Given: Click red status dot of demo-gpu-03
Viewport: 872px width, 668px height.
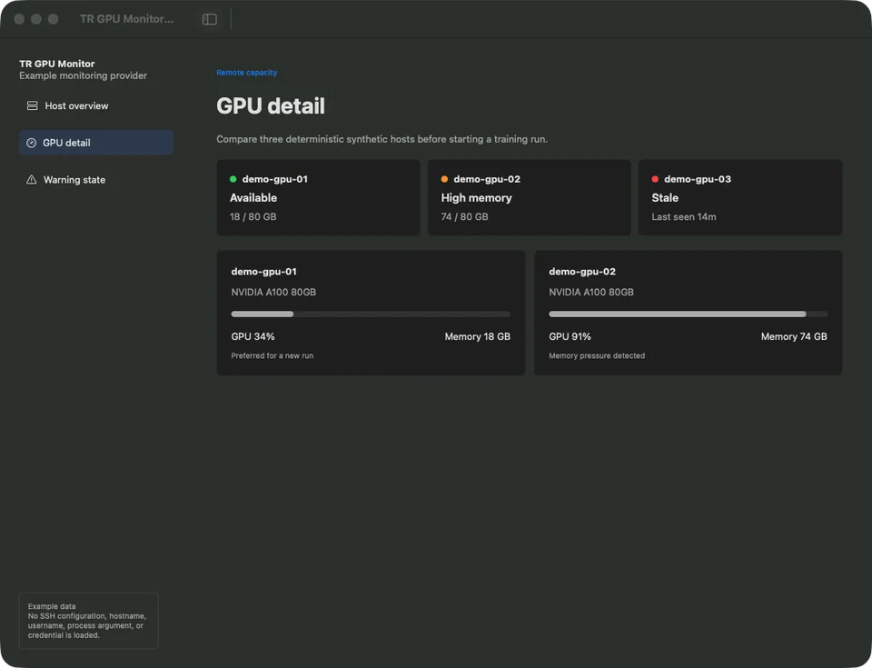Looking at the screenshot, I should coord(655,179).
